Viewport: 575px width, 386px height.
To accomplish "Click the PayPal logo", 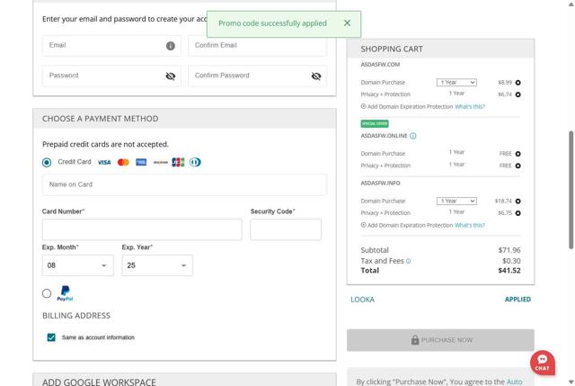I will coord(65,293).
